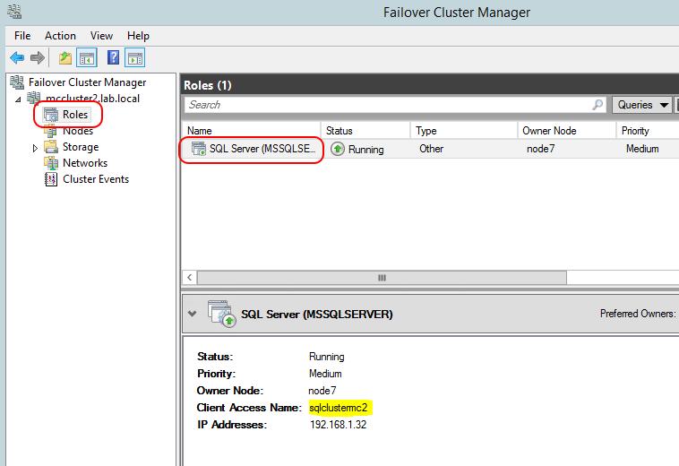
Task: Click the node7 owner cell in list
Action: 540,149
